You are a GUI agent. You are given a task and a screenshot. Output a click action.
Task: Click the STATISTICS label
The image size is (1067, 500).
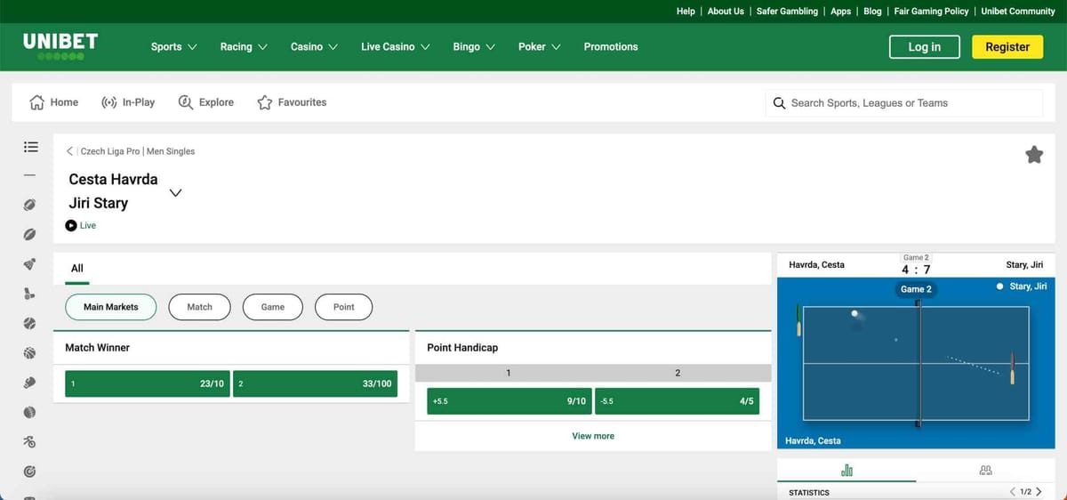809,493
